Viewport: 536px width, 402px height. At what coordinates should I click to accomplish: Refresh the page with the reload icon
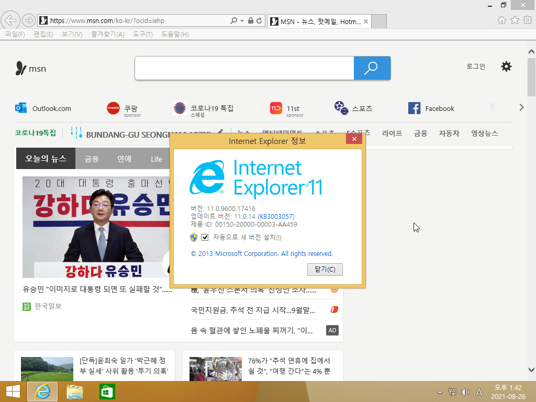click(x=259, y=20)
